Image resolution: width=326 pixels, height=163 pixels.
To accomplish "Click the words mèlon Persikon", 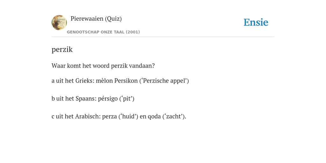I will [x=117, y=81].
